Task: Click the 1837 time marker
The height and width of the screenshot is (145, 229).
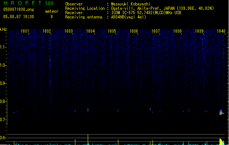Action: click(x=155, y=31)
